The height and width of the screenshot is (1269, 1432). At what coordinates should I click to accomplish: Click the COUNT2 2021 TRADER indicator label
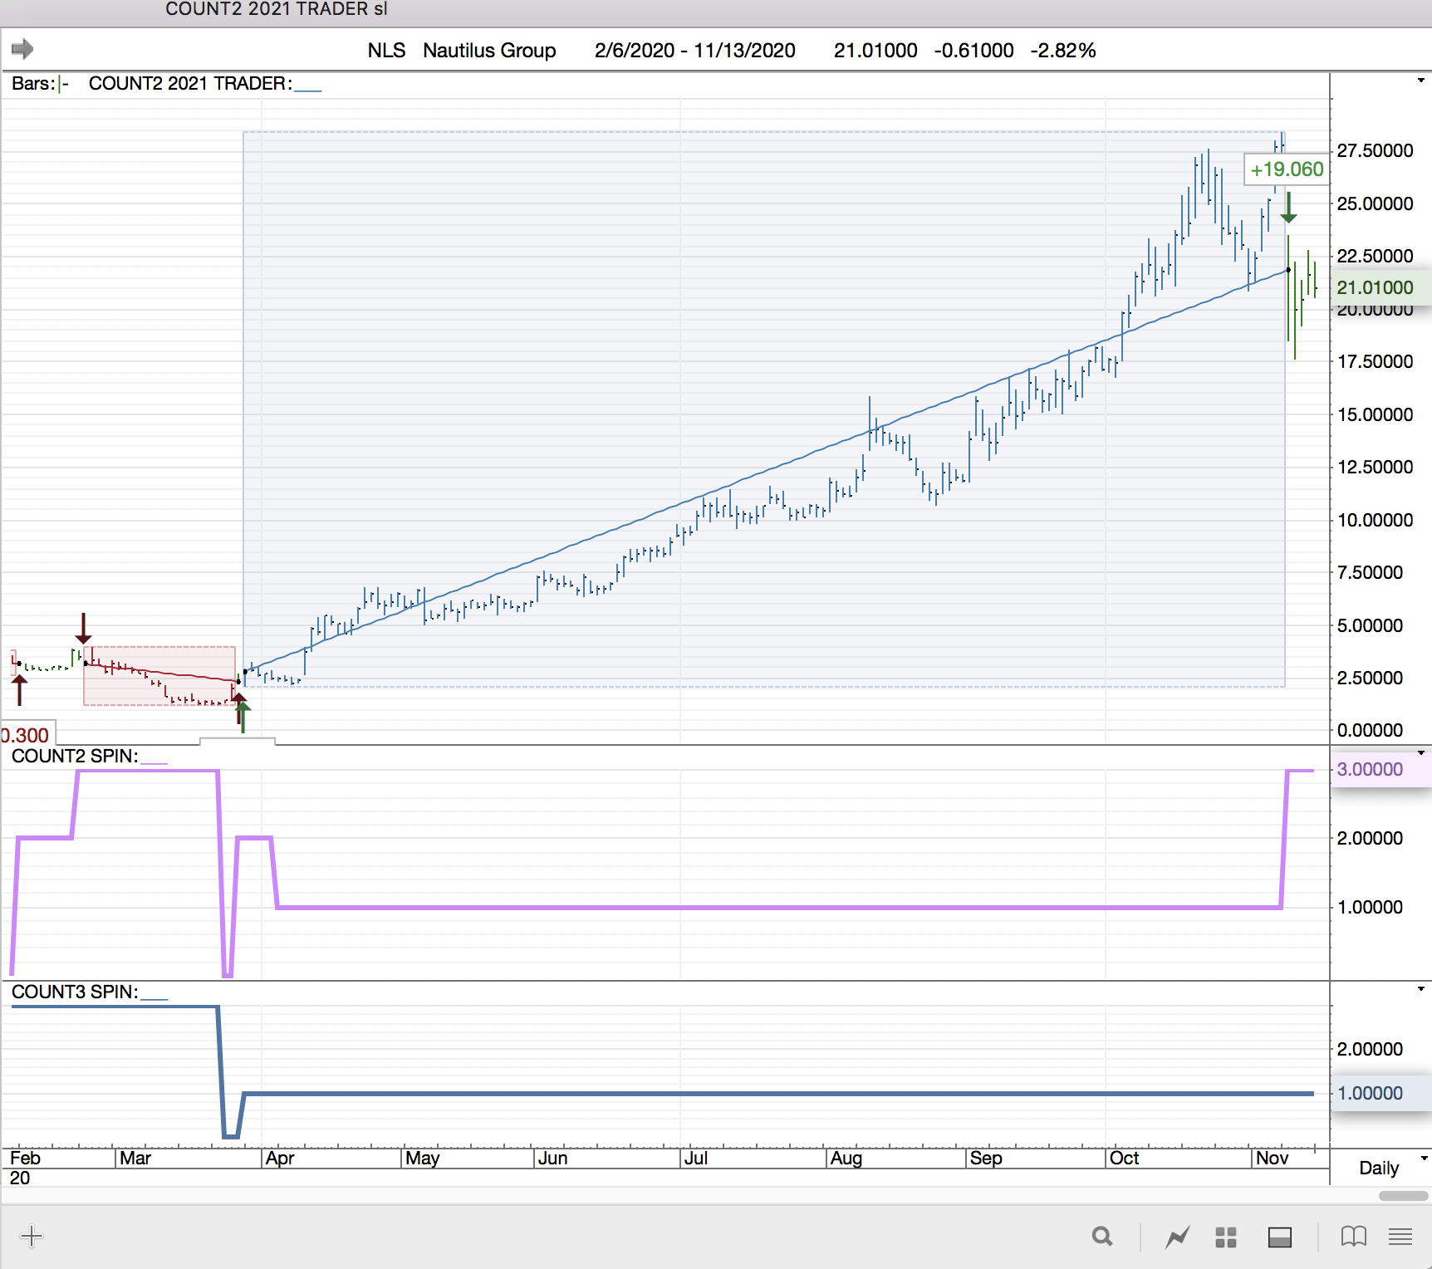coord(190,84)
